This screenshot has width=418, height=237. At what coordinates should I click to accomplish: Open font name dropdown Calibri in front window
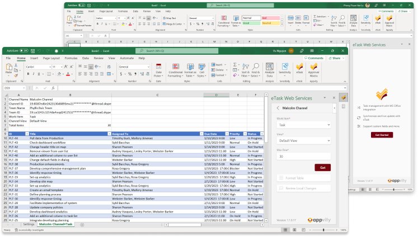coord(50,67)
